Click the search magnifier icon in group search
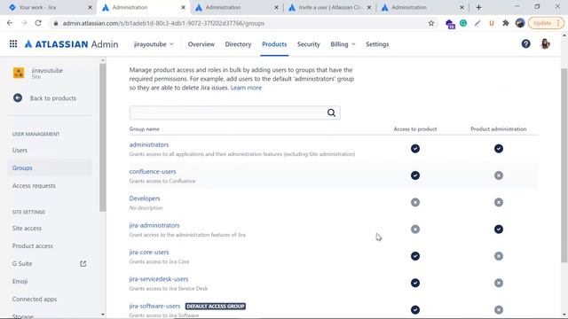The width and height of the screenshot is (568, 319). [331, 113]
